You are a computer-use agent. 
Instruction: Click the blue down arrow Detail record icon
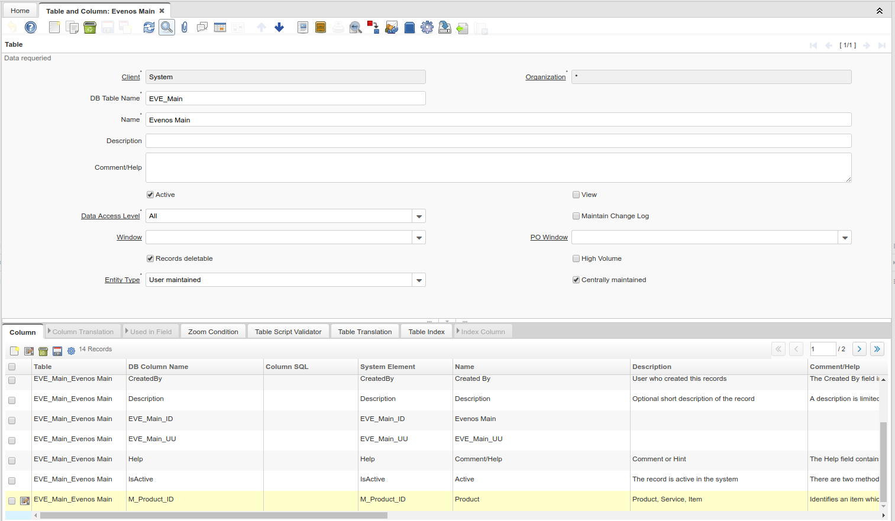pyautogui.click(x=279, y=27)
